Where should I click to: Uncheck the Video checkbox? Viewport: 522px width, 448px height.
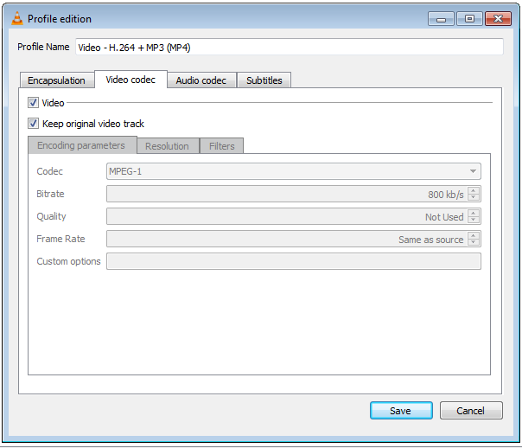click(x=34, y=103)
